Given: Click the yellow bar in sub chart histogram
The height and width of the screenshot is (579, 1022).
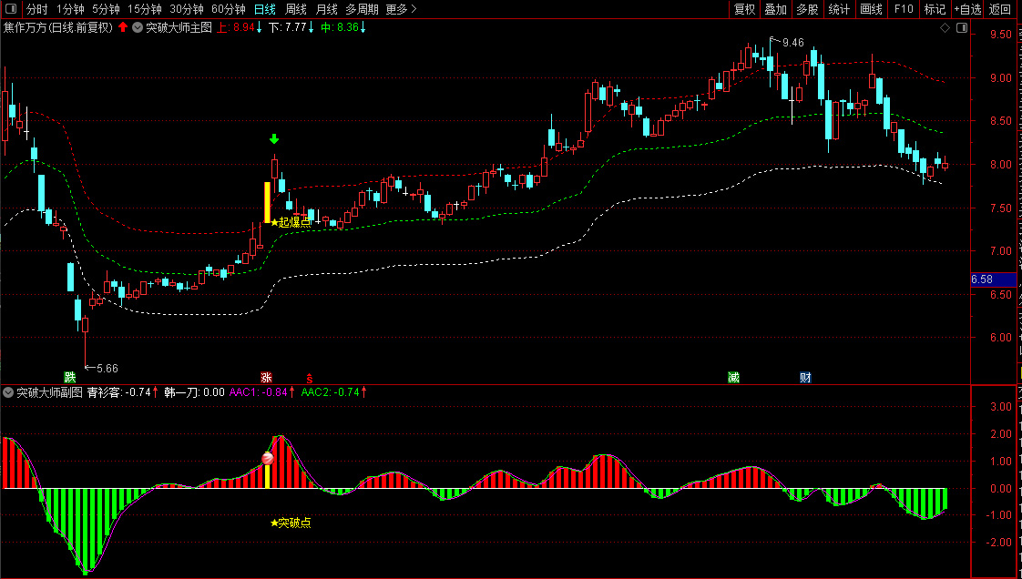Looking at the screenshot, I should pyautogui.click(x=267, y=477).
